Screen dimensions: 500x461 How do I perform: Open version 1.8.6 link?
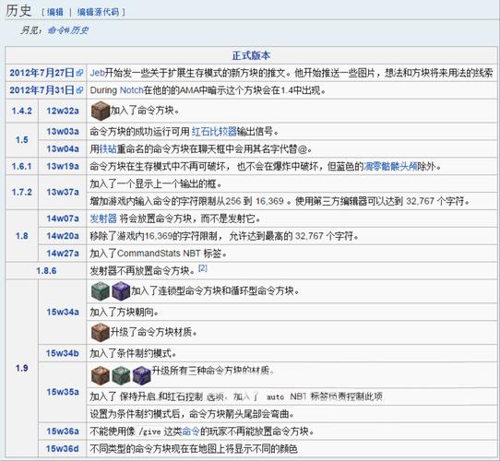click(46, 271)
